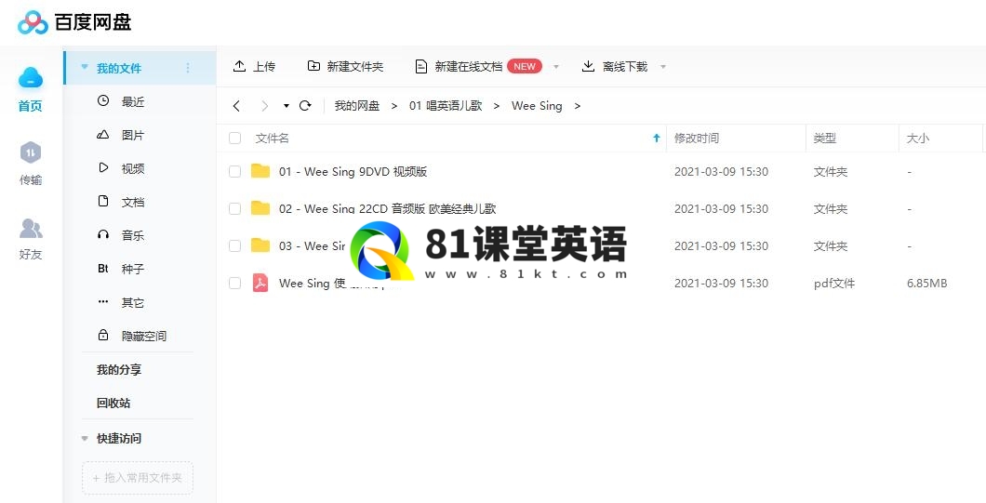Collapse the 快捷访问 section arrow

tap(85, 438)
